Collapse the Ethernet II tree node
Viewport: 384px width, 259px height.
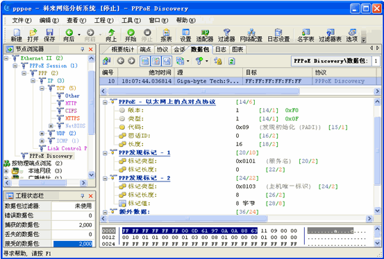(6, 58)
